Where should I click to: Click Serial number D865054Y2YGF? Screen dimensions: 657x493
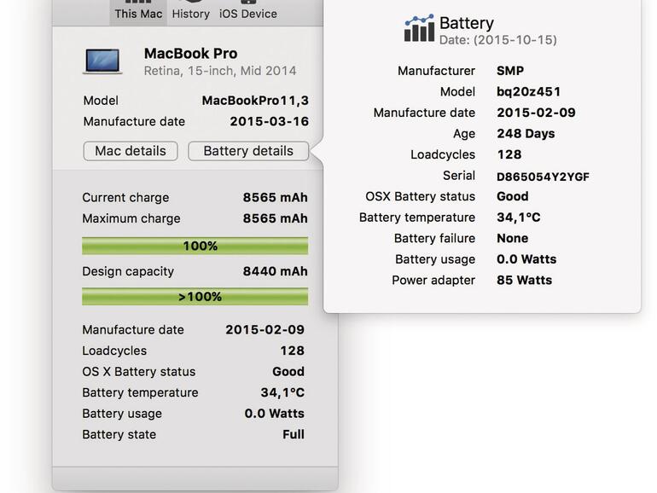click(543, 177)
